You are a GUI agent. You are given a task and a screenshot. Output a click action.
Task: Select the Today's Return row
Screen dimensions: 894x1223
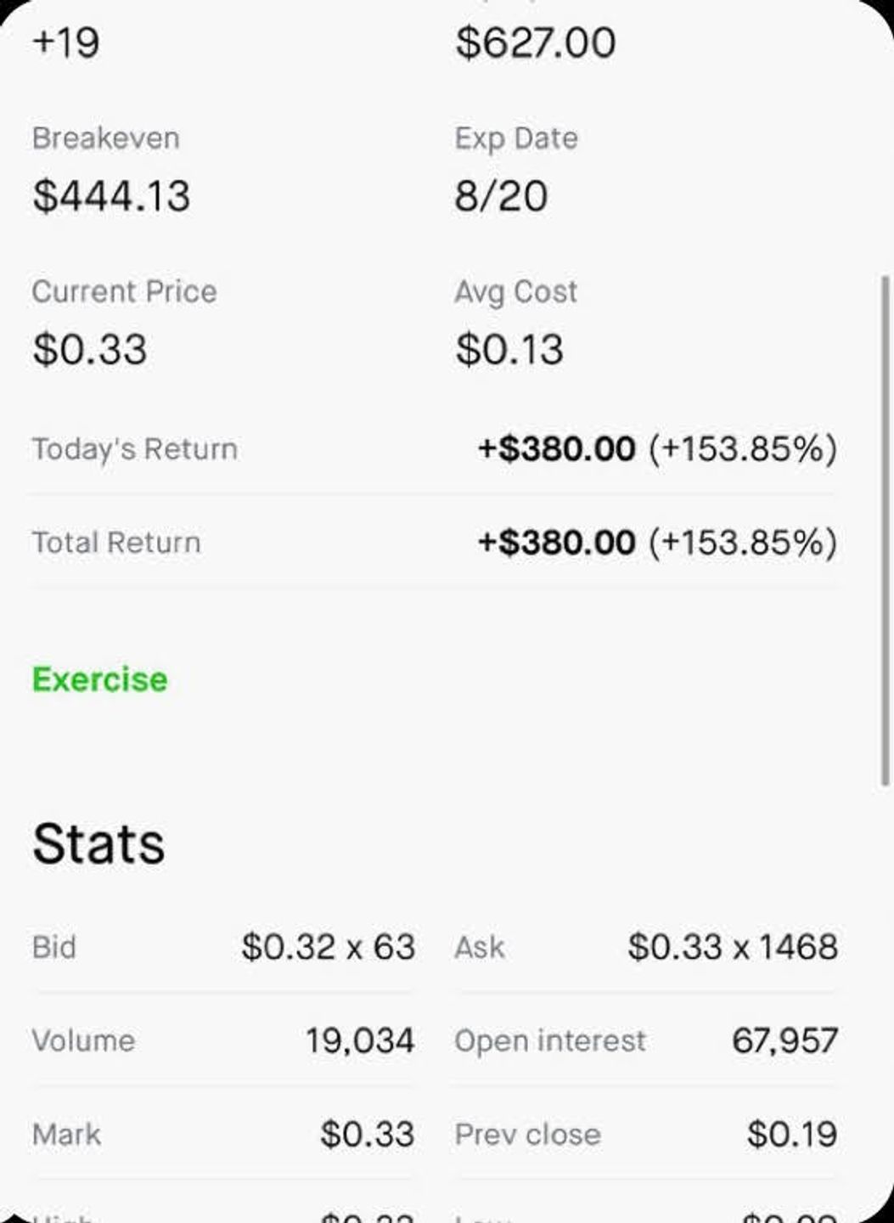[435, 448]
